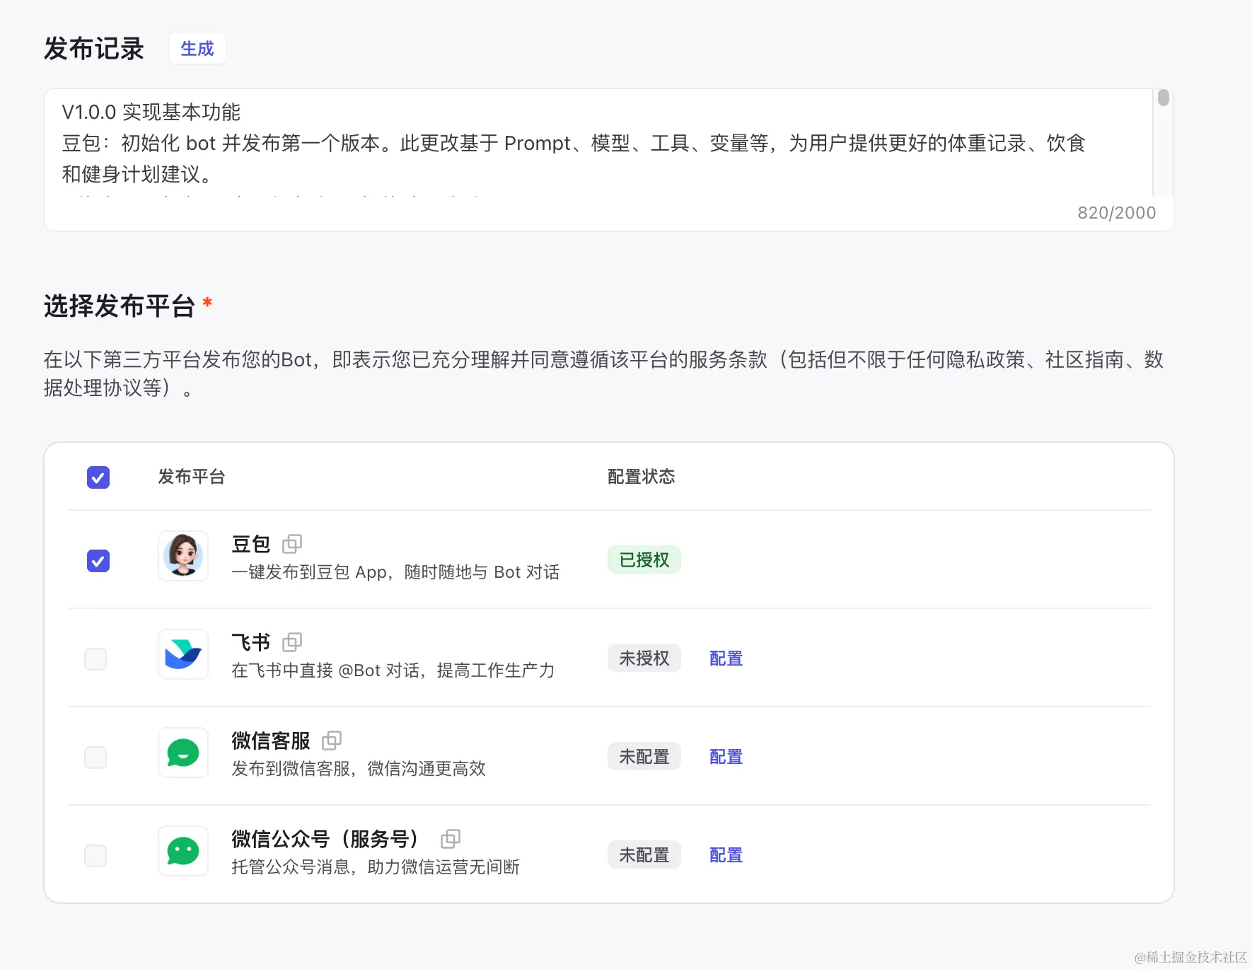Click the copy icon next to 微信公众号（服务号）

451,839
